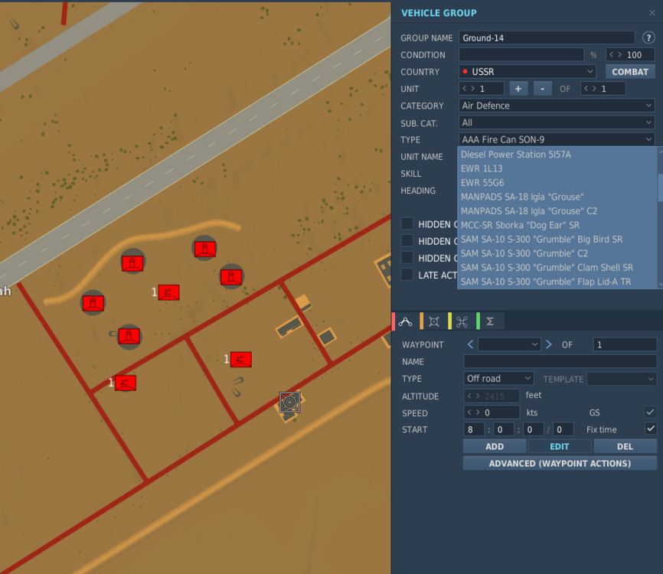Select the Route waypoints tab icon

pyautogui.click(x=405, y=321)
